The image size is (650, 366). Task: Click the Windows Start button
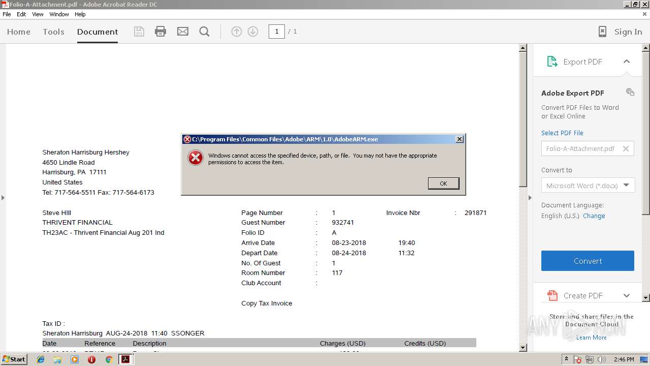[14, 359]
